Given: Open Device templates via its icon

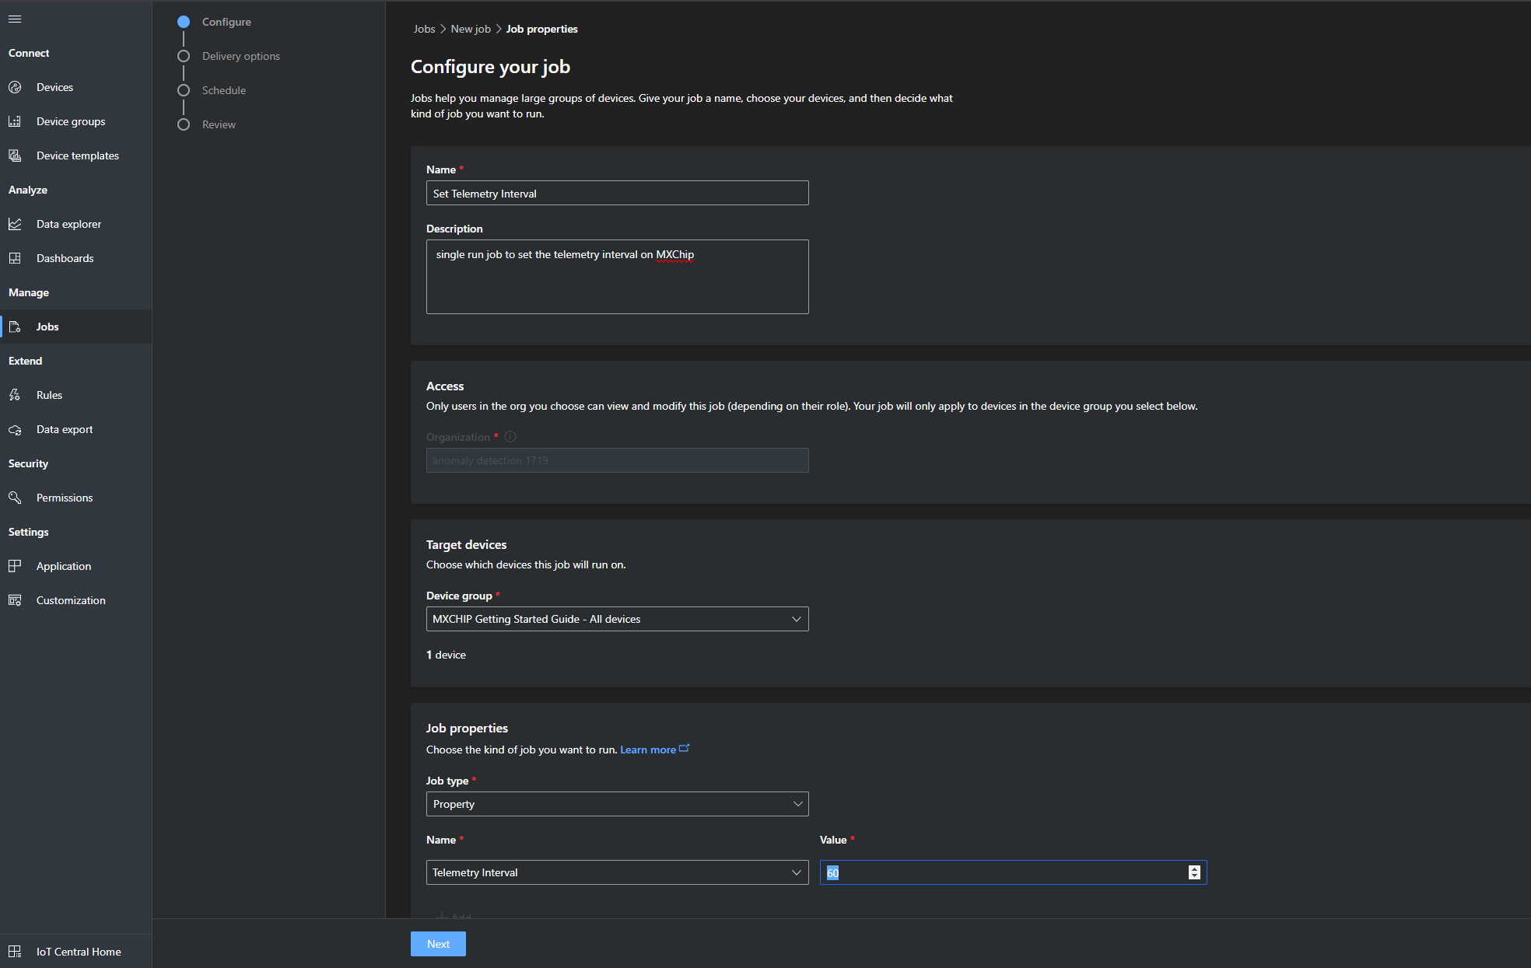Looking at the screenshot, I should (15, 156).
